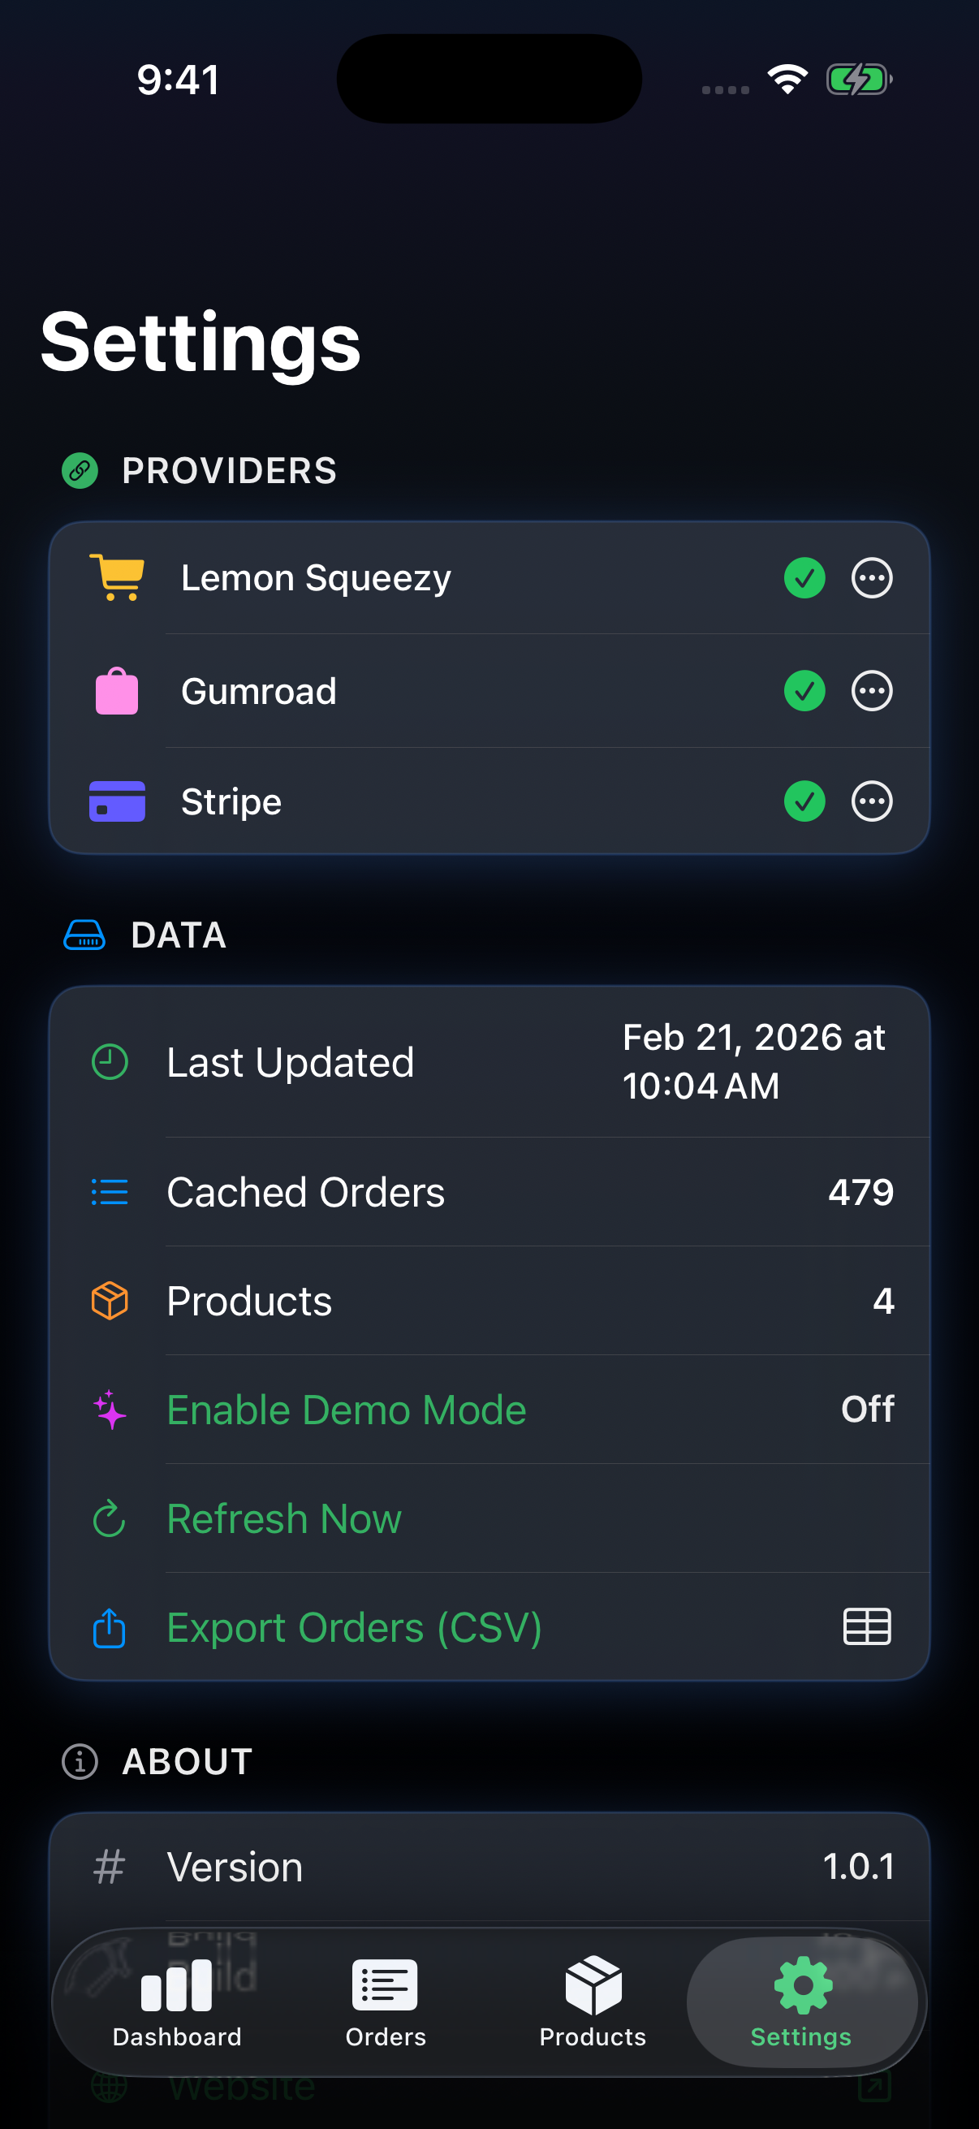Open Gumroad more options menu
The height and width of the screenshot is (2129, 979).
872,691
